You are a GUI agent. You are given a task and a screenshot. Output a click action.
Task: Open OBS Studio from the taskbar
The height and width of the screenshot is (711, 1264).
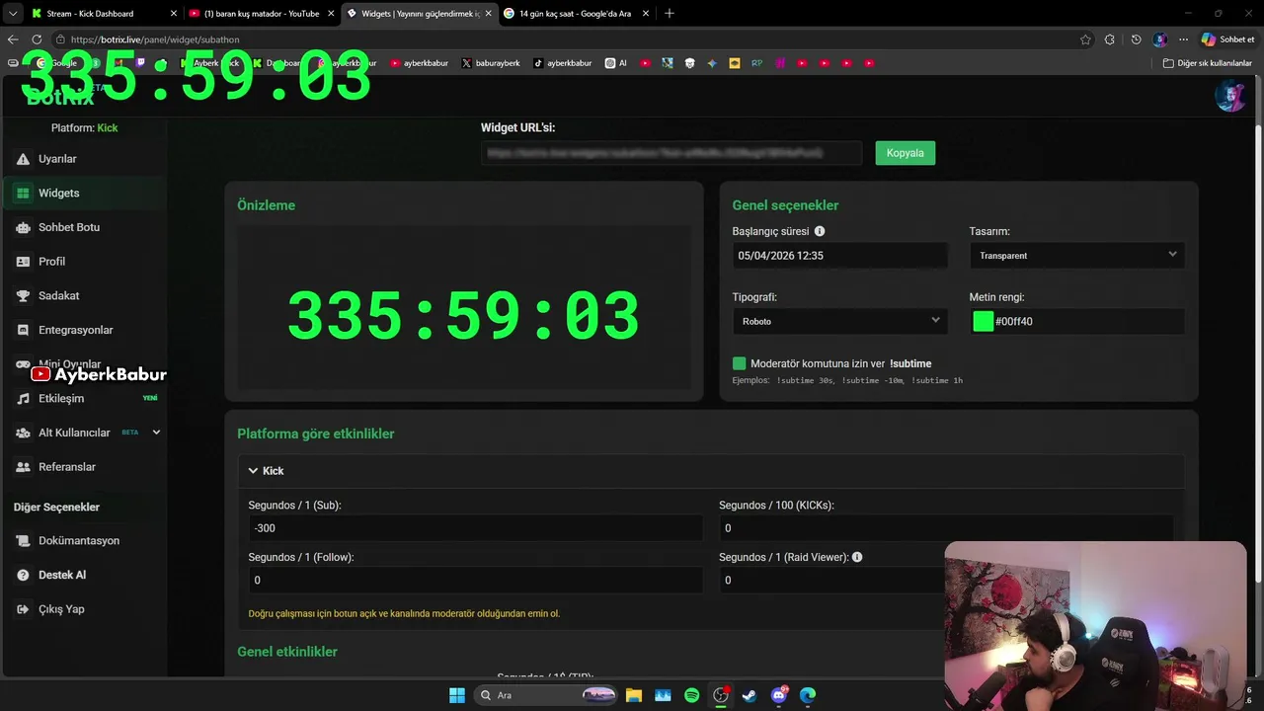[721, 695]
